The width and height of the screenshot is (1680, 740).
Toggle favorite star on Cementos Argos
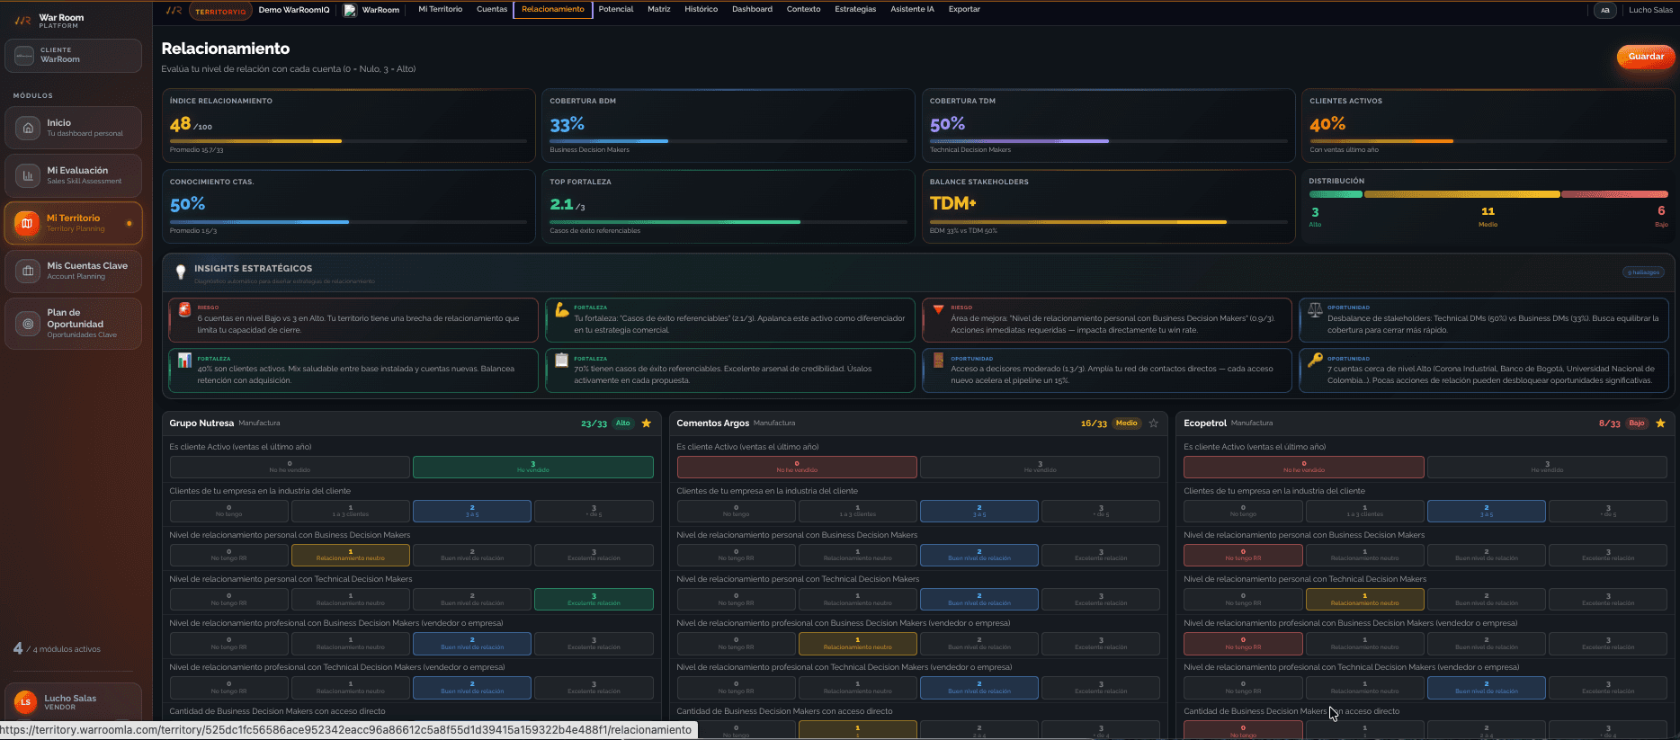[x=1154, y=423]
